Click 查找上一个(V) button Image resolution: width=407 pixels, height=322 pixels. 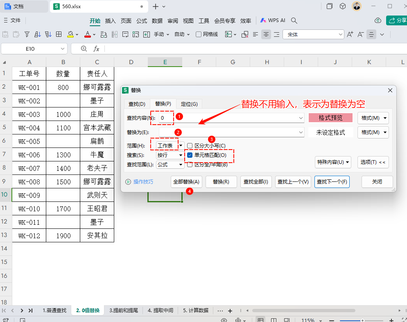[x=293, y=182]
